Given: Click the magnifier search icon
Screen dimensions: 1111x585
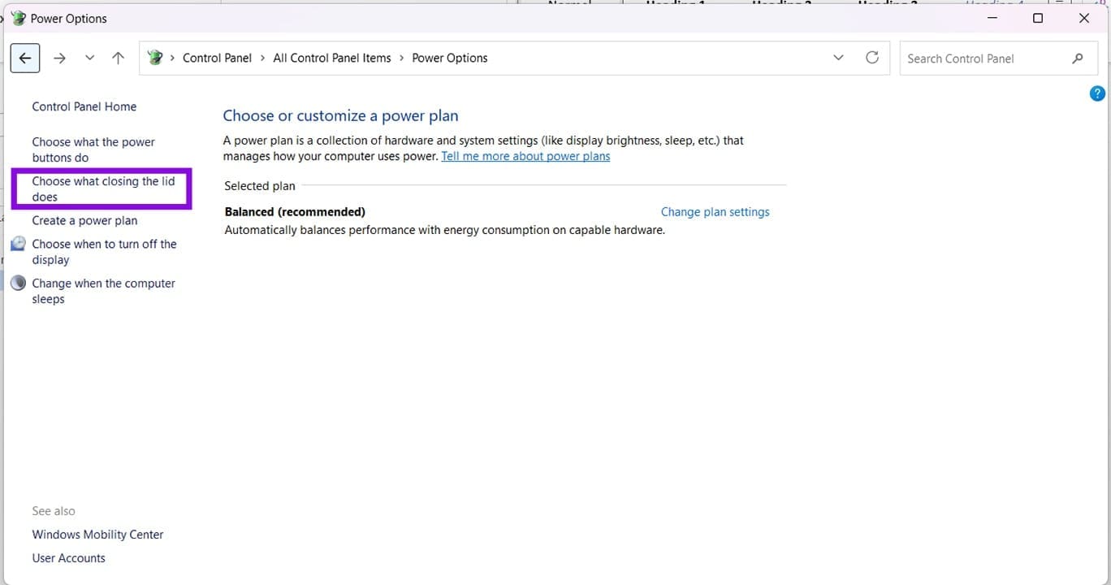Looking at the screenshot, I should [x=1078, y=58].
